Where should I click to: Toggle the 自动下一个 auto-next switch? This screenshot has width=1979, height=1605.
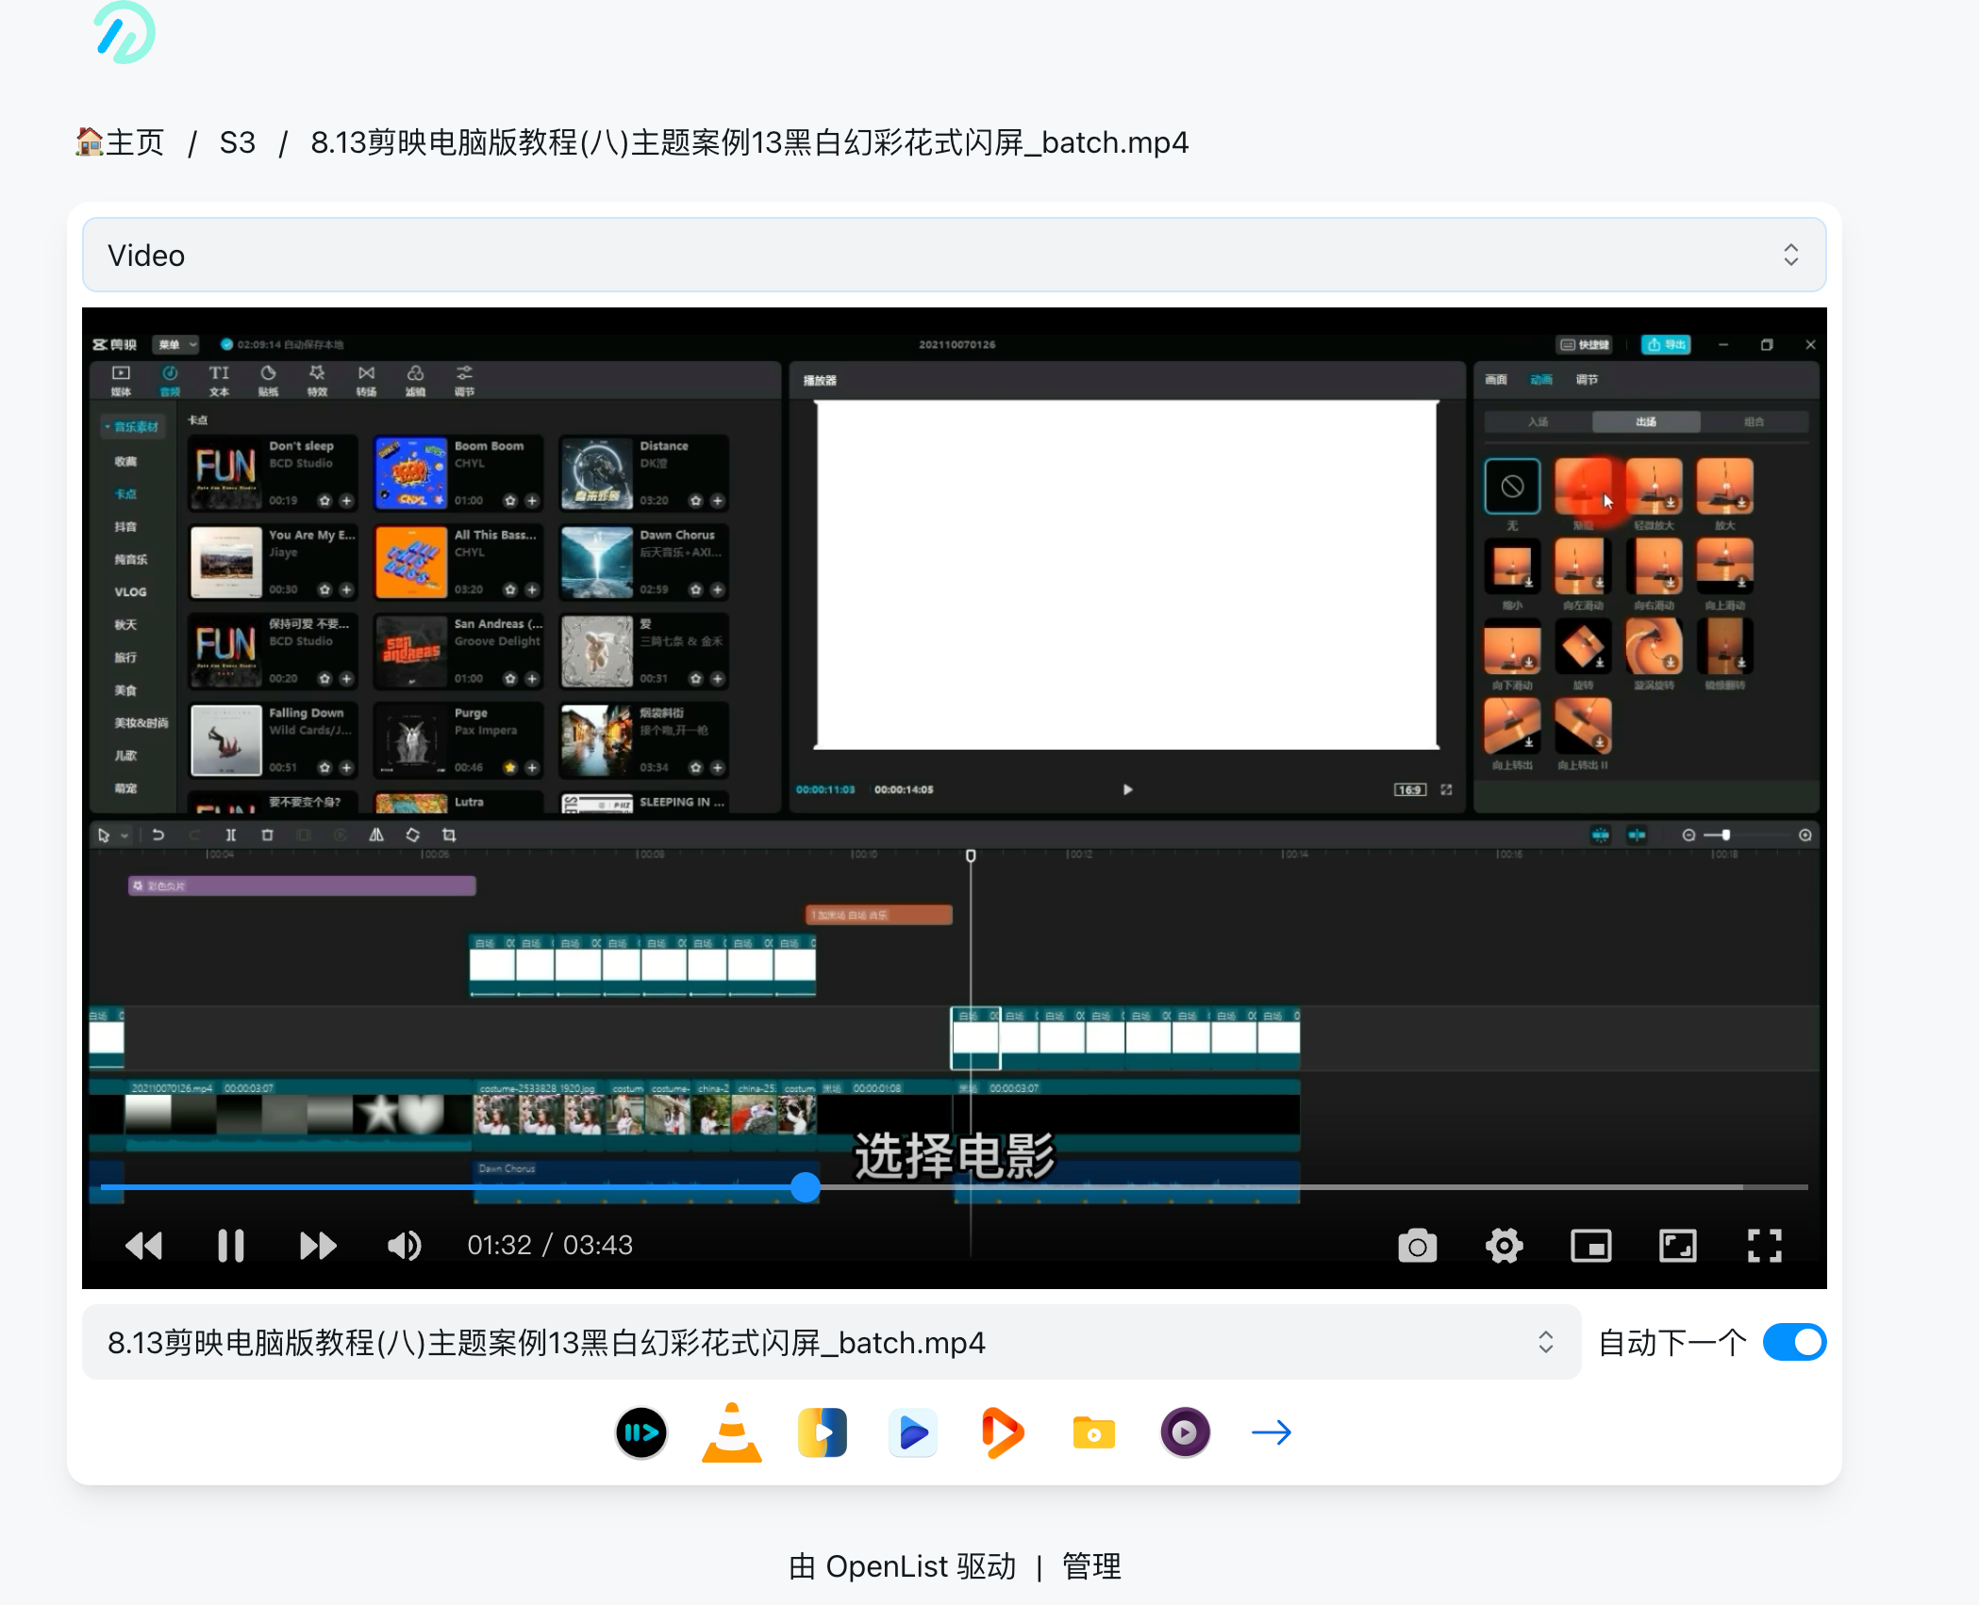point(1794,1342)
